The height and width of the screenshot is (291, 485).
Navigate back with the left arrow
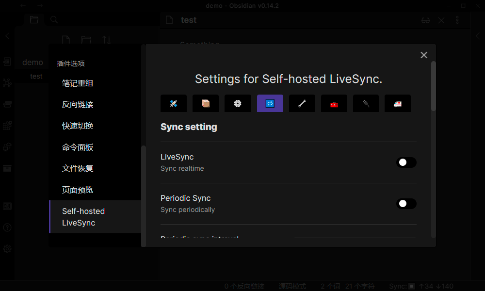23,5
